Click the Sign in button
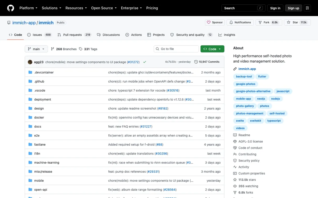This screenshot has width=318, height=198. coord(275,8)
